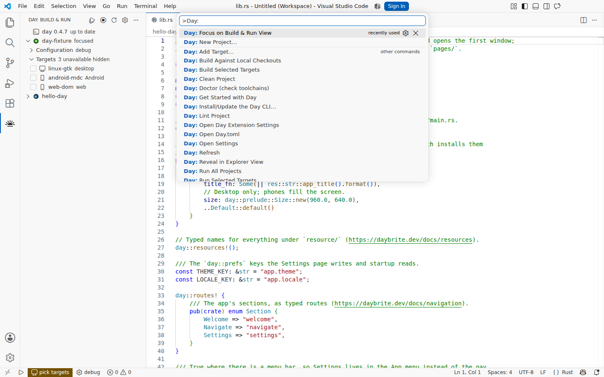Click the Ln 1, Col 1 indicator

pyautogui.click(x=467, y=372)
